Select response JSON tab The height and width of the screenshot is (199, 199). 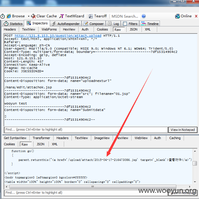[41, 144]
